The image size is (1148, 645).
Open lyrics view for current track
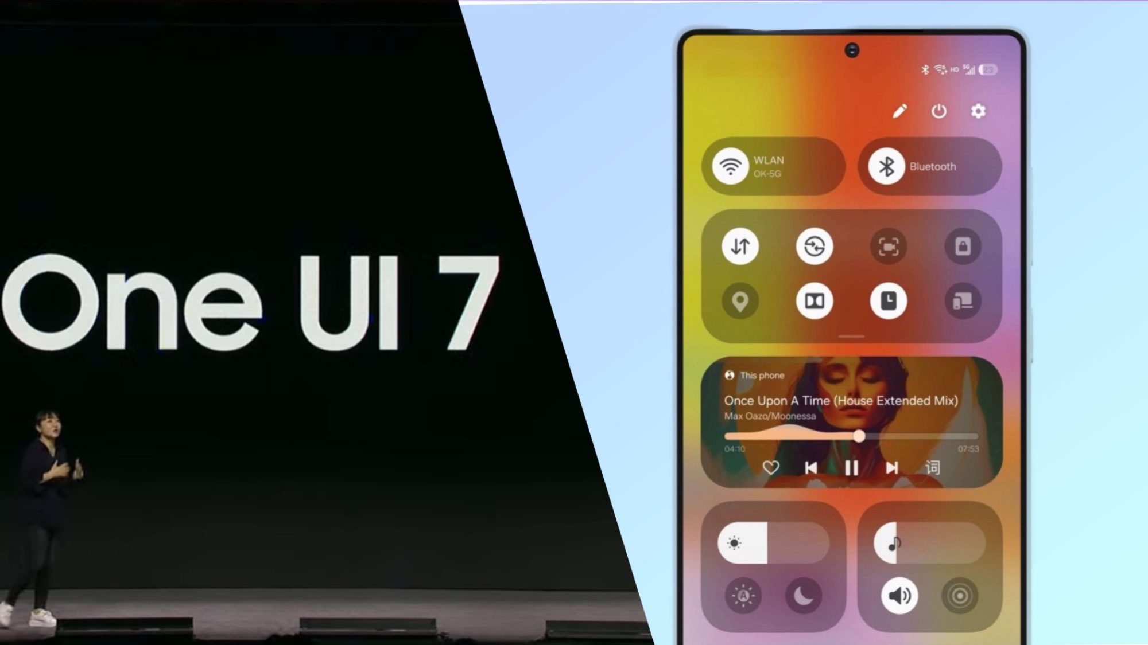[930, 468]
